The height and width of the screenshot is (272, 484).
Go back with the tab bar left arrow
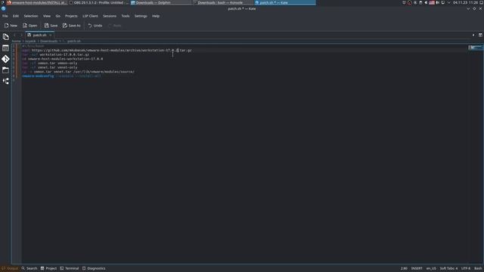point(14,36)
